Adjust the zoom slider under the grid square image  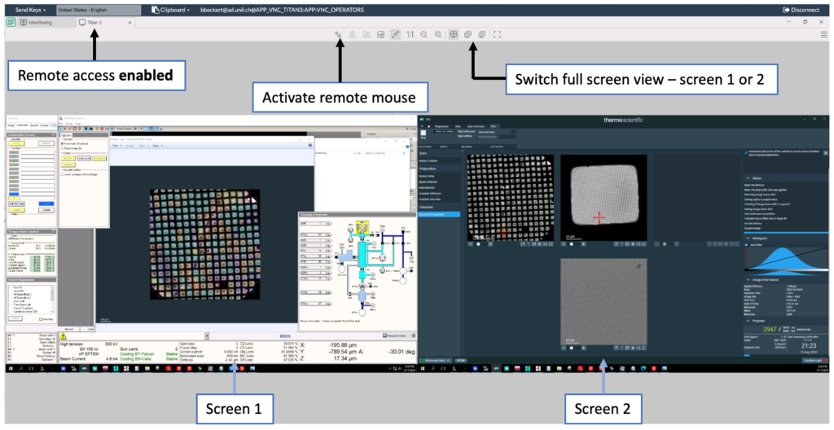point(573,244)
